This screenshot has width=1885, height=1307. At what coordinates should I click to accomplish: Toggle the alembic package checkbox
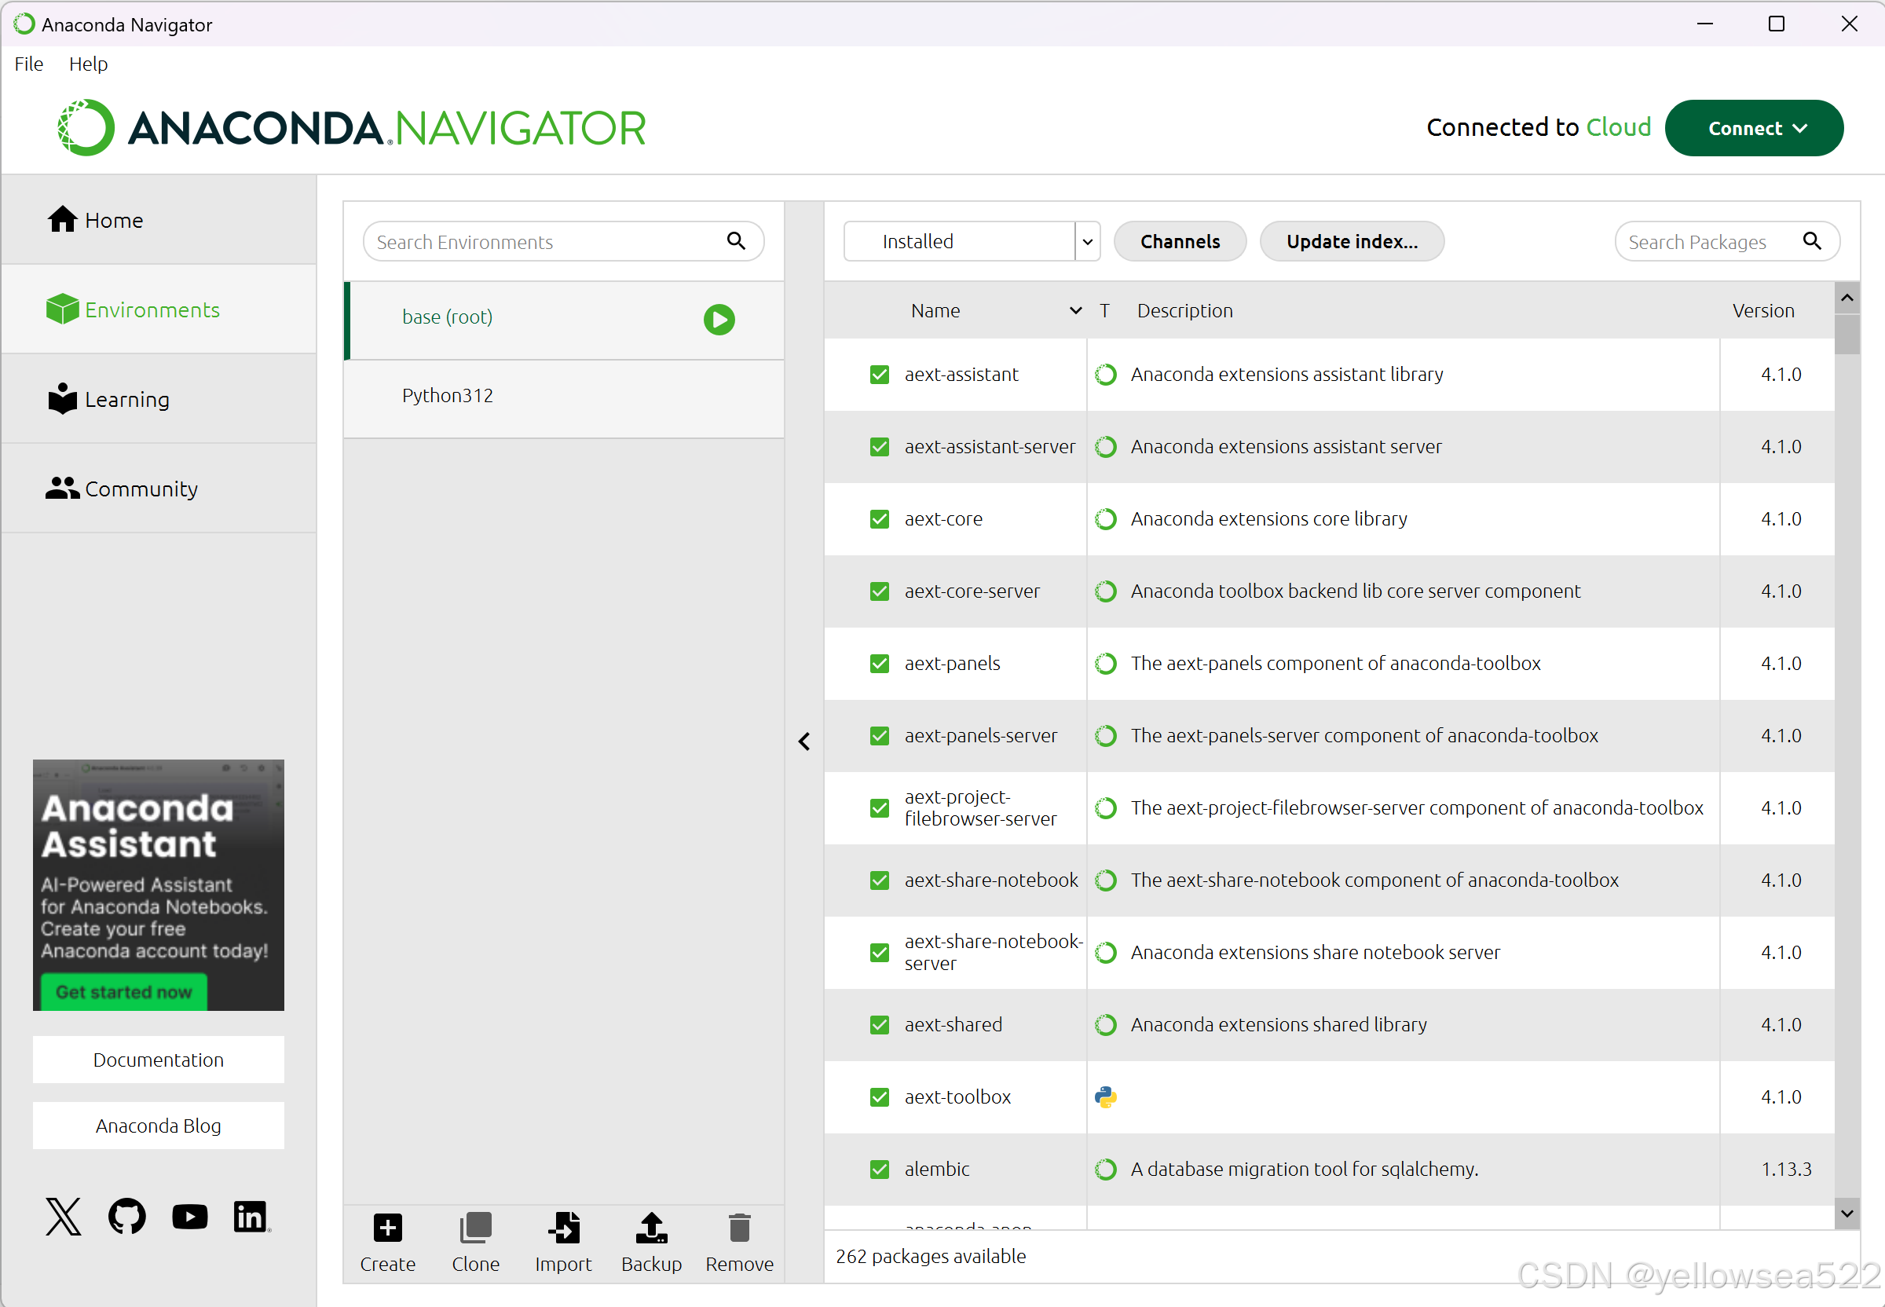pos(880,1169)
